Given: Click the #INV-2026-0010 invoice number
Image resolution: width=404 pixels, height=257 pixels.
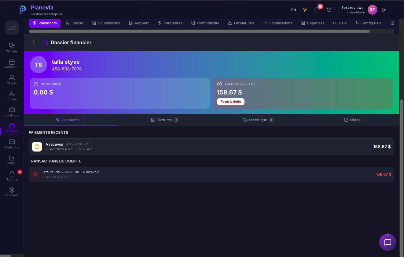Looking at the screenshot, I should click(78, 144).
